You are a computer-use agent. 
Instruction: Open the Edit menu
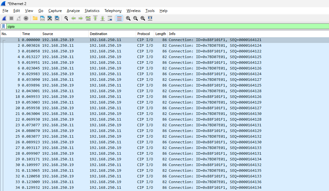16,11
